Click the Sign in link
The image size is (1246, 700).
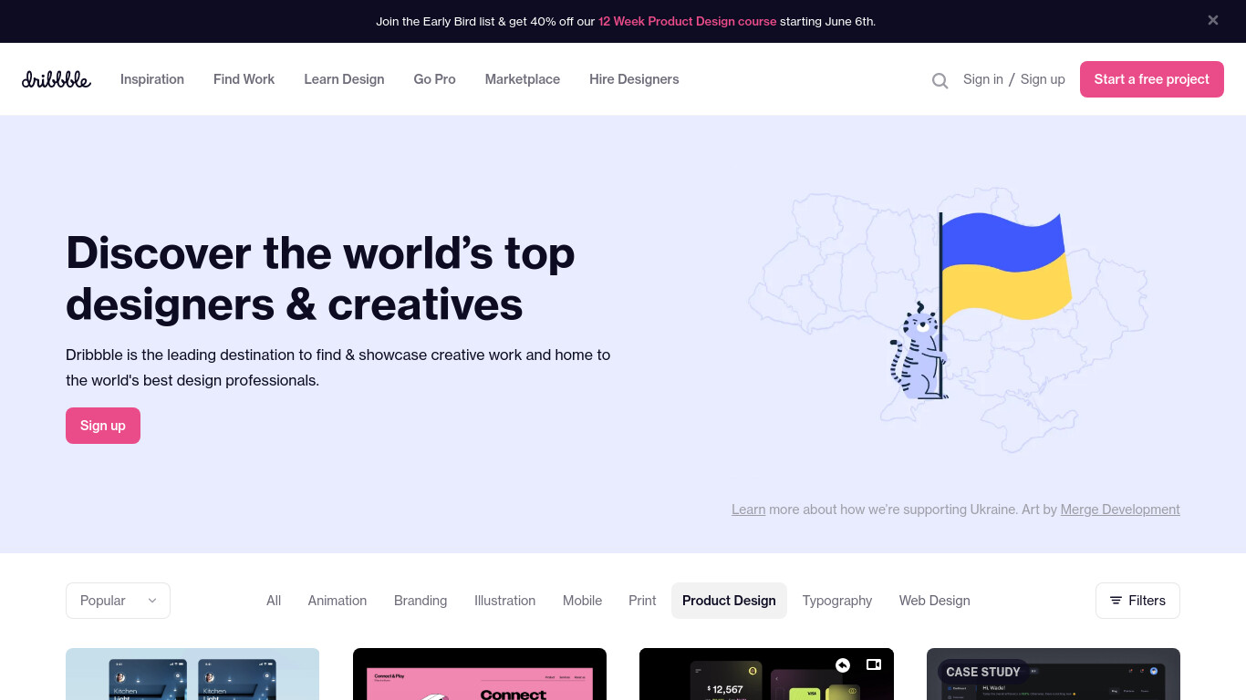pyautogui.click(x=983, y=79)
